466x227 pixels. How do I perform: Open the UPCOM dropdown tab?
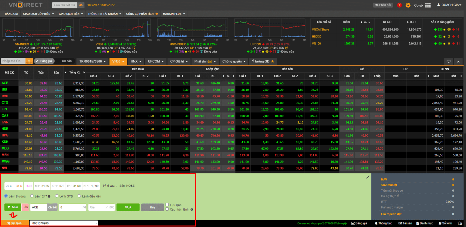point(156,61)
